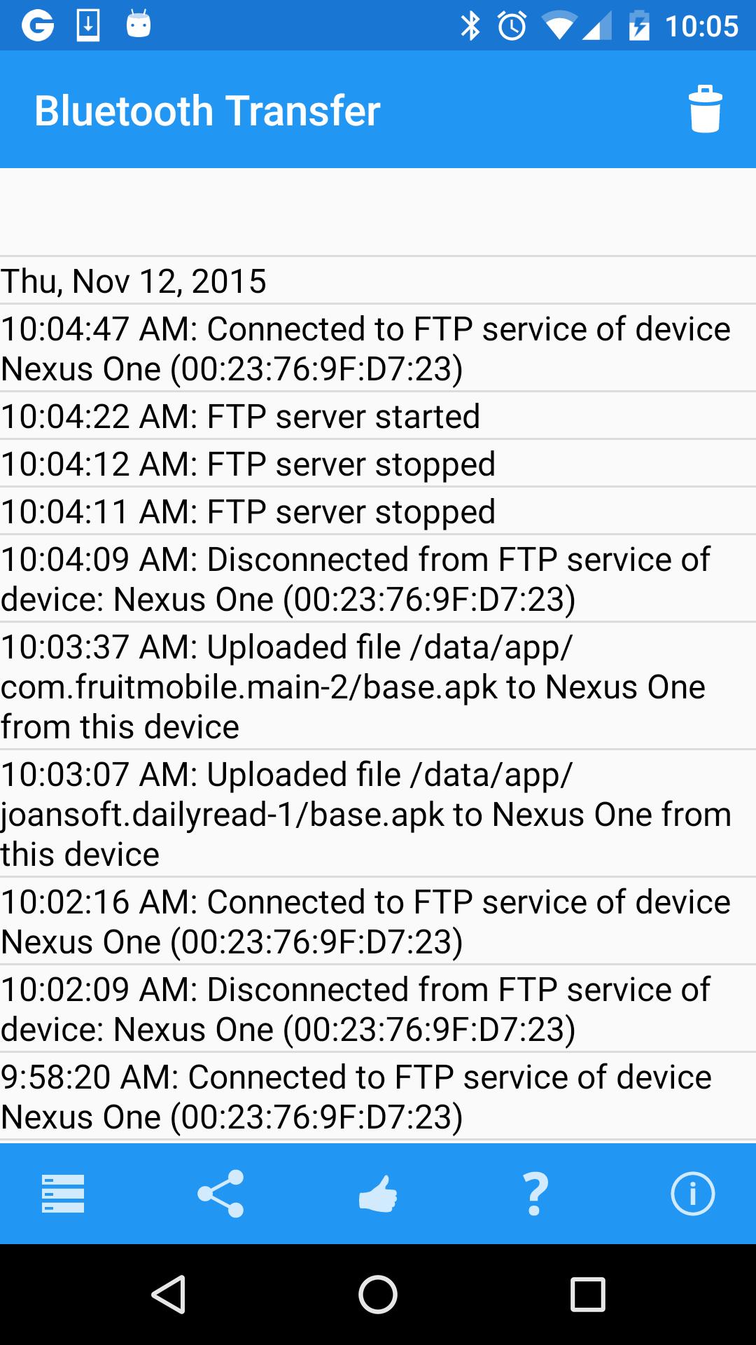The height and width of the screenshot is (1345, 756).
Task: Select the 10:04:47 AM Connected log entry
Action: click(378, 348)
